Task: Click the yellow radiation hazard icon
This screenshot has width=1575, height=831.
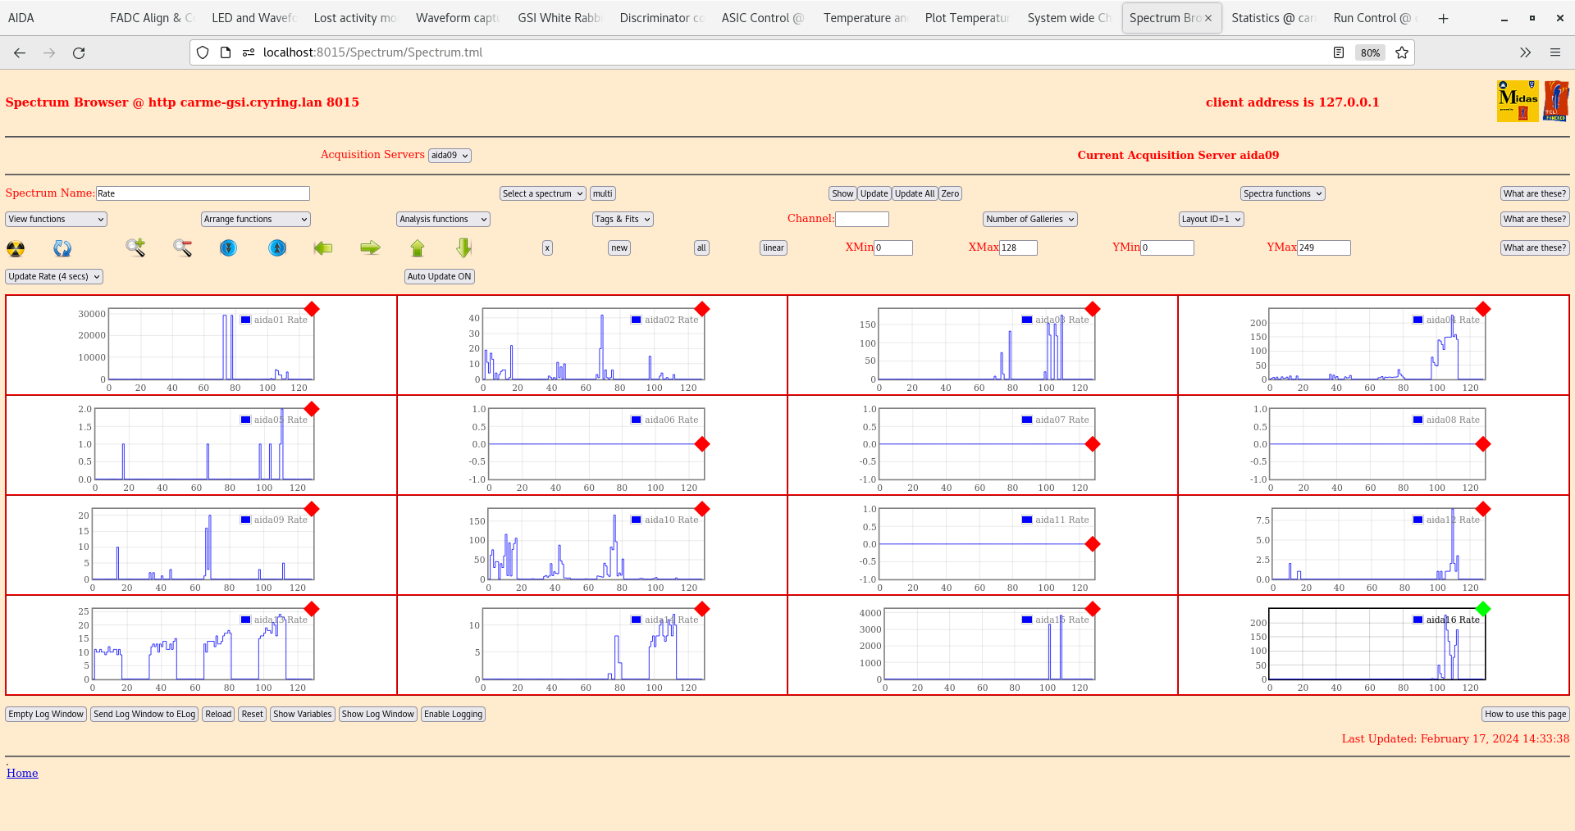Action: [16, 248]
